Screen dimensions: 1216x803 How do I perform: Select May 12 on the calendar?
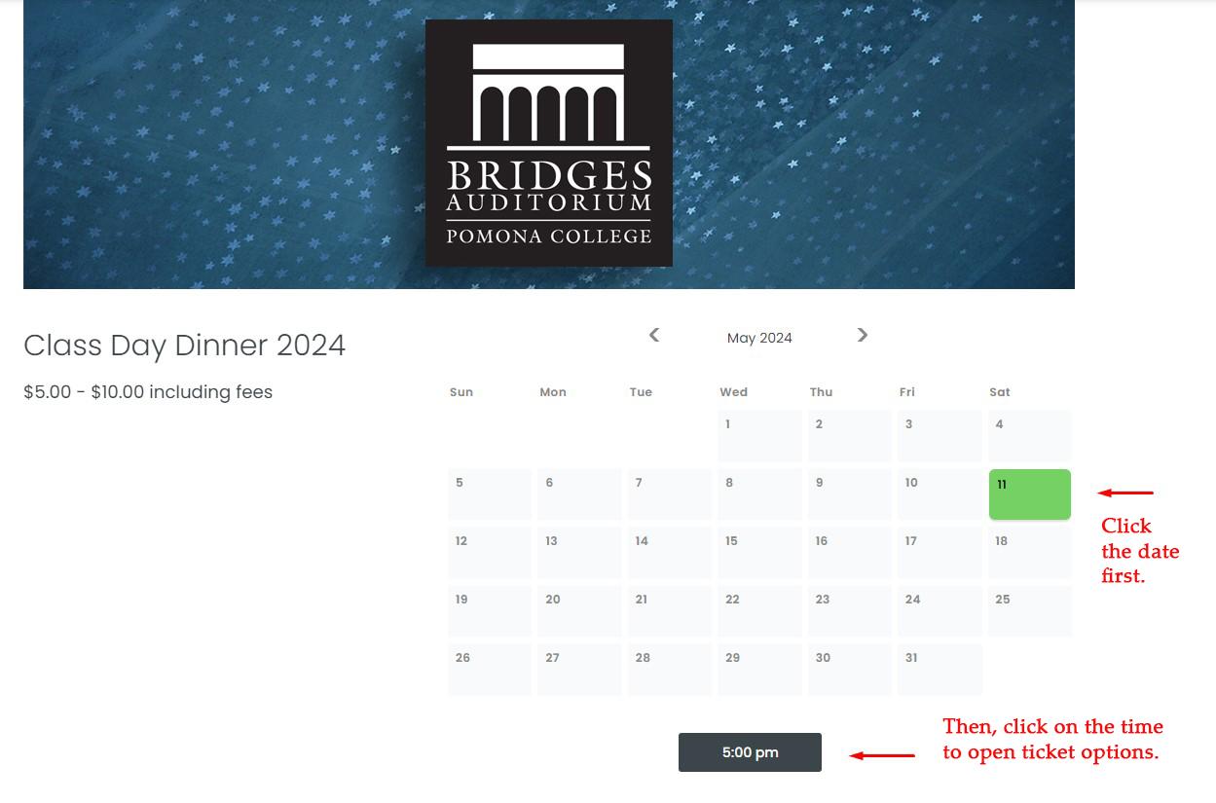pos(490,553)
